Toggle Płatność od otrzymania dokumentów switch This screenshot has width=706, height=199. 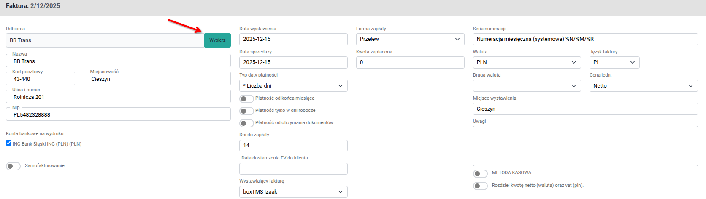tap(246, 123)
